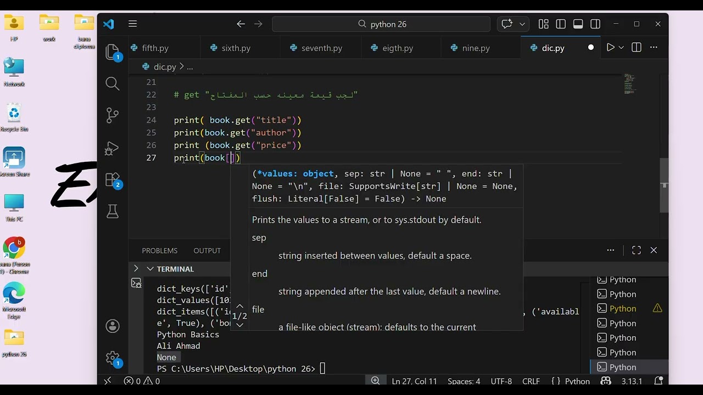Go back with the left arrow
Viewport: 703px width, 395px height.
(241, 24)
